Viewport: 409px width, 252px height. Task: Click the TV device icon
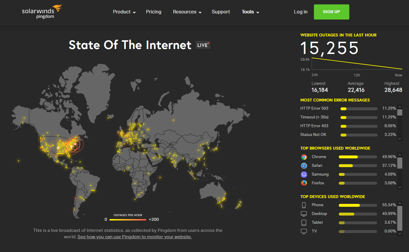coord(304,231)
